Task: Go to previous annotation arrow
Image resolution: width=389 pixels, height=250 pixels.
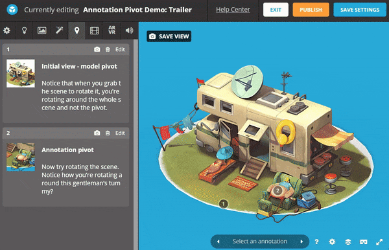Action: [218, 242]
